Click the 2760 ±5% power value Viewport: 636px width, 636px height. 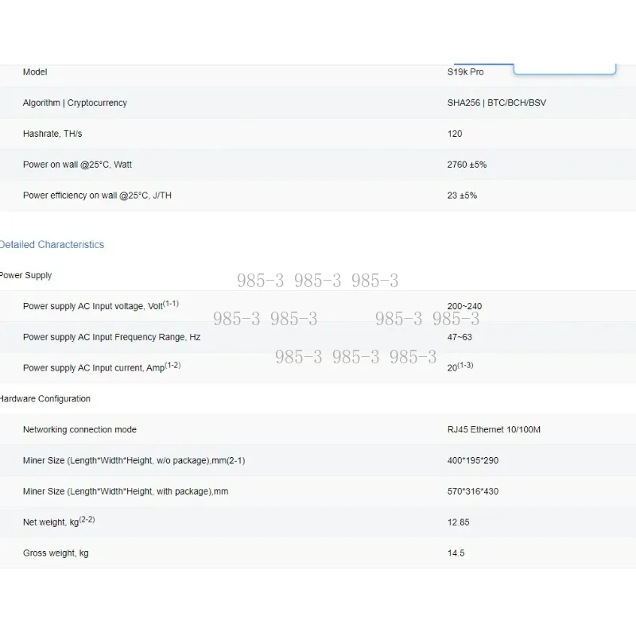(467, 165)
